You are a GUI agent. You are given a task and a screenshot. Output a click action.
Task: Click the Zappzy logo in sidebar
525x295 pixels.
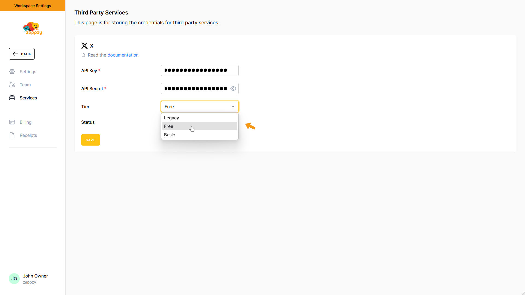pyautogui.click(x=33, y=28)
